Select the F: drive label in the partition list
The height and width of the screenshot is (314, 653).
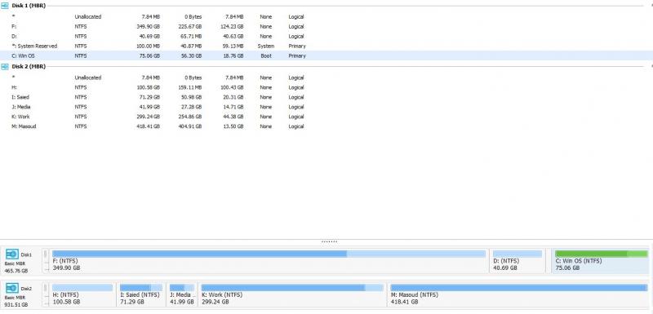click(15, 27)
